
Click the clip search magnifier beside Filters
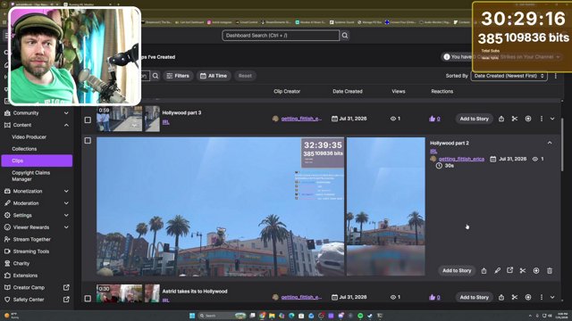pyautogui.click(x=156, y=76)
